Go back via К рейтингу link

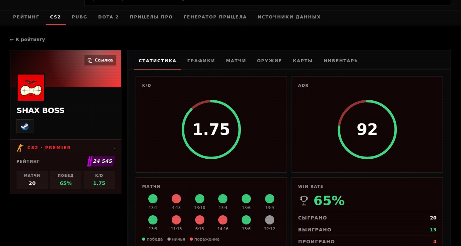click(x=28, y=40)
